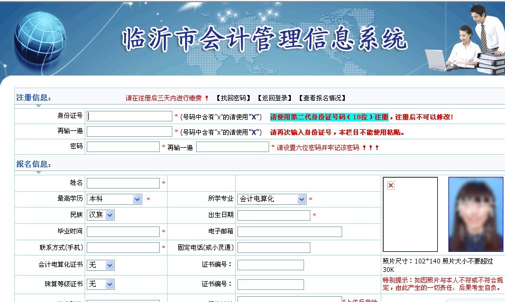Image resolution: width=505 pixels, height=302 pixels.
Task: Click the password 再输一遍 confirmation field
Action: pyautogui.click(x=232, y=147)
